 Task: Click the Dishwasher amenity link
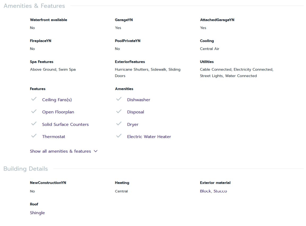(138, 100)
